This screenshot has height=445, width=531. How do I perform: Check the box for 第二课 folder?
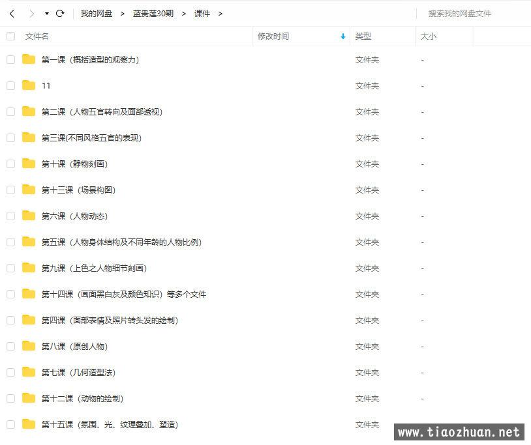point(10,111)
